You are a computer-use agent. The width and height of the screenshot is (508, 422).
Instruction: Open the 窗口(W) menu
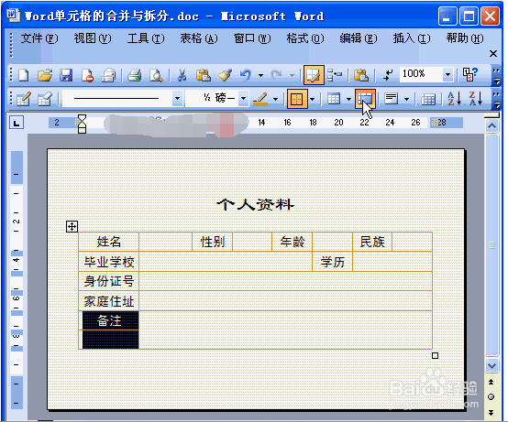point(252,38)
